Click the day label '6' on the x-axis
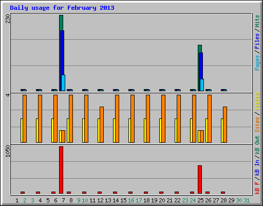The image size is (263, 206). pyautogui.click(x=55, y=200)
